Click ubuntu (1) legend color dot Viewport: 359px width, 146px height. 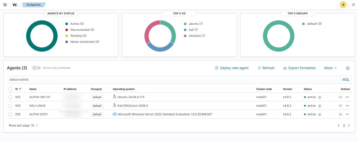[x=185, y=24]
